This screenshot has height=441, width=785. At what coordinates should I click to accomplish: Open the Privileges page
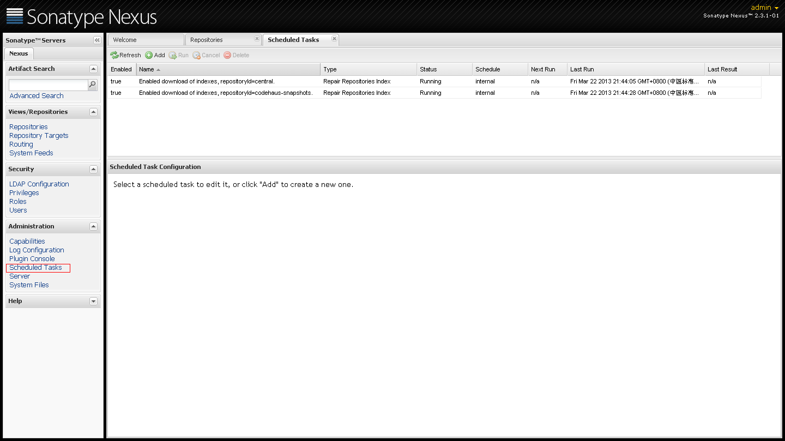coord(24,193)
